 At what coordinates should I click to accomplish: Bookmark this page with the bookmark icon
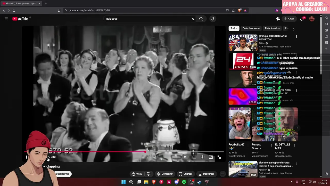tap(59, 10)
